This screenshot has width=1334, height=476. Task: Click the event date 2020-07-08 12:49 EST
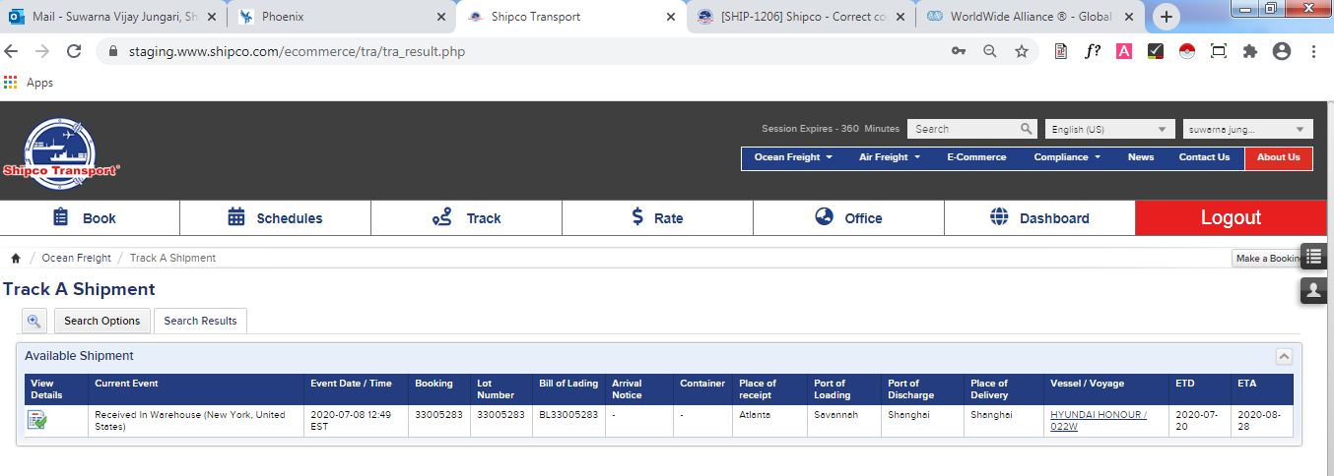coord(352,420)
